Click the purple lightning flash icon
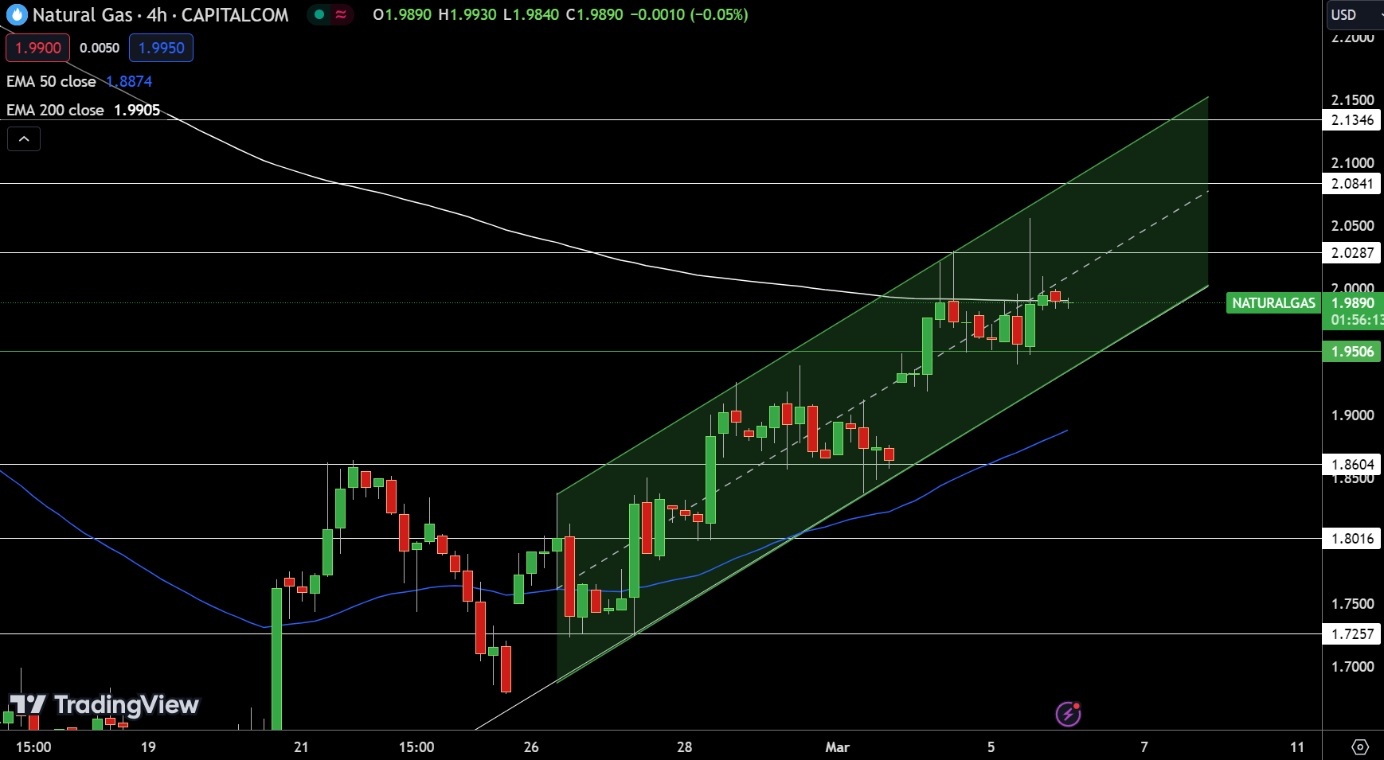 pyautogui.click(x=1068, y=714)
